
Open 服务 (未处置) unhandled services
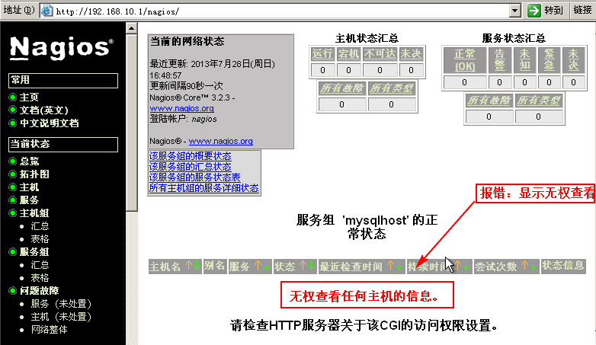point(61,304)
